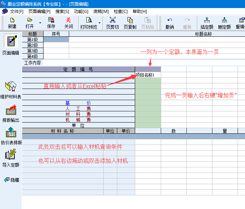
Task: Click the 页复制 page copy icon
Action: [x=130, y=20]
